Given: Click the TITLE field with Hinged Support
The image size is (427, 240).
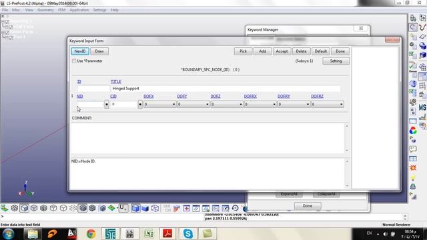Looking at the screenshot, I should [226, 89].
